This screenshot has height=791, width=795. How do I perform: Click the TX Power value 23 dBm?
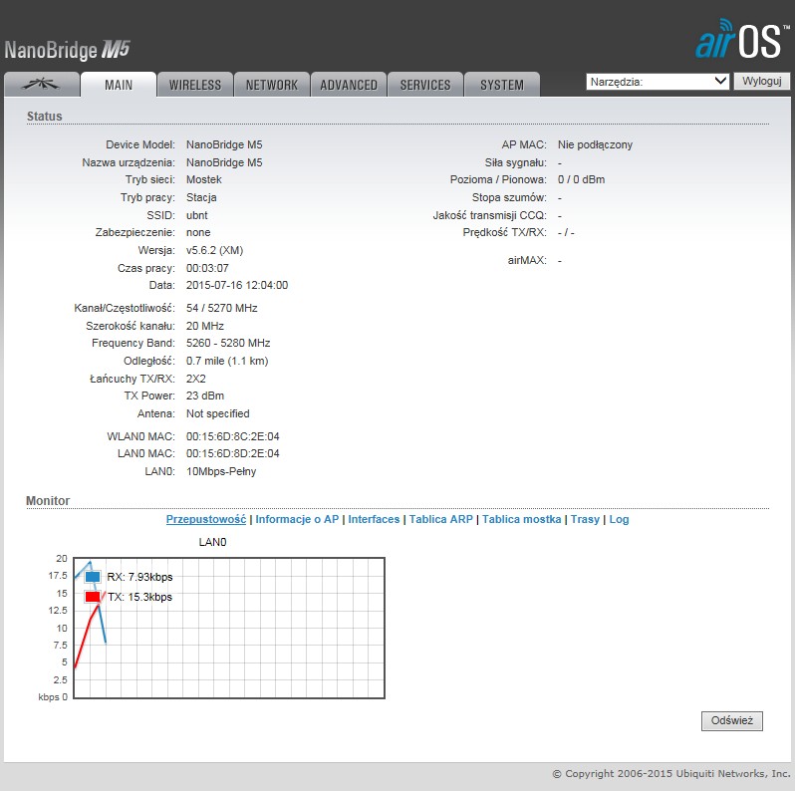coord(205,396)
